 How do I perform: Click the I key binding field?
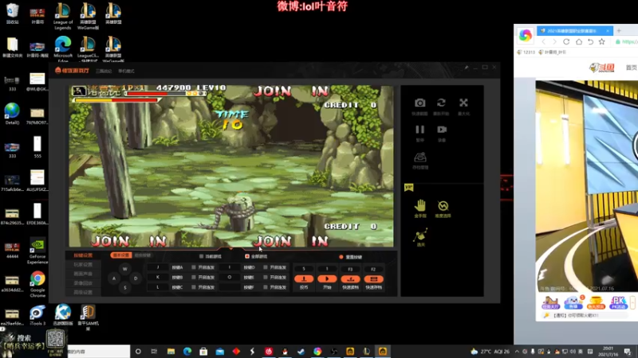click(x=230, y=267)
